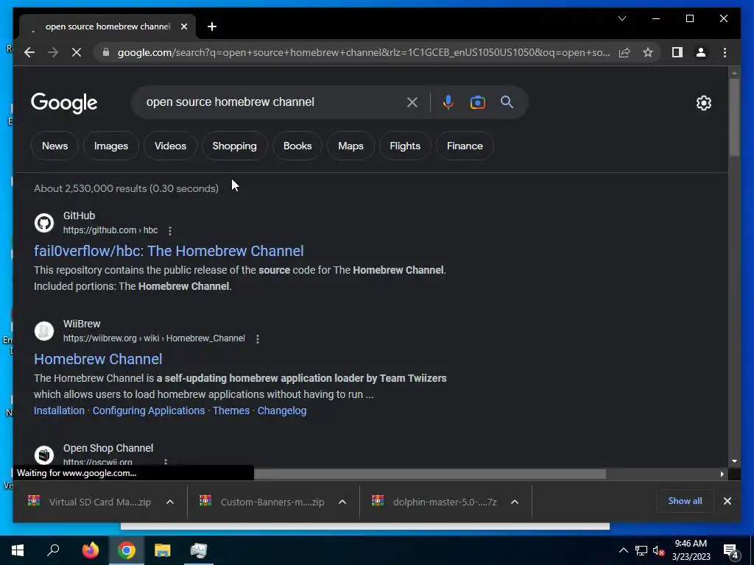Viewport: 754px width, 565px height.
Task: Open the Themes sitelink
Action: point(231,411)
